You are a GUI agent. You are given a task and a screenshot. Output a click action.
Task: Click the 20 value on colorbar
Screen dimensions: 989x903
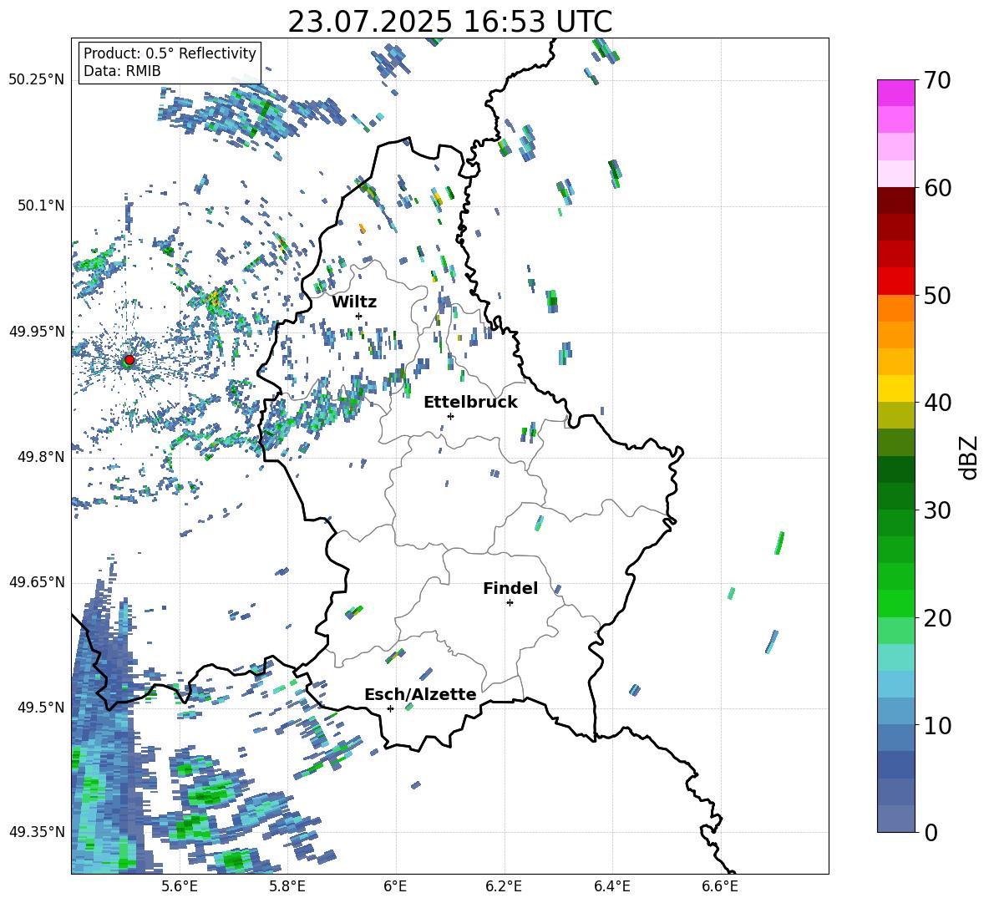(936, 618)
